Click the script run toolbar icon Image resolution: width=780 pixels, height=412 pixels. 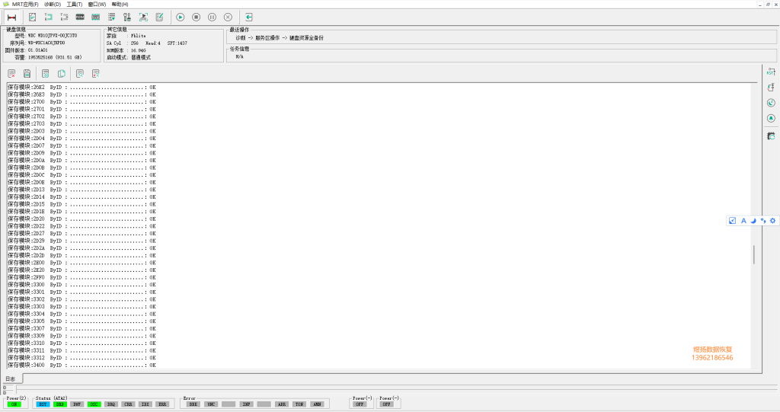click(143, 17)
